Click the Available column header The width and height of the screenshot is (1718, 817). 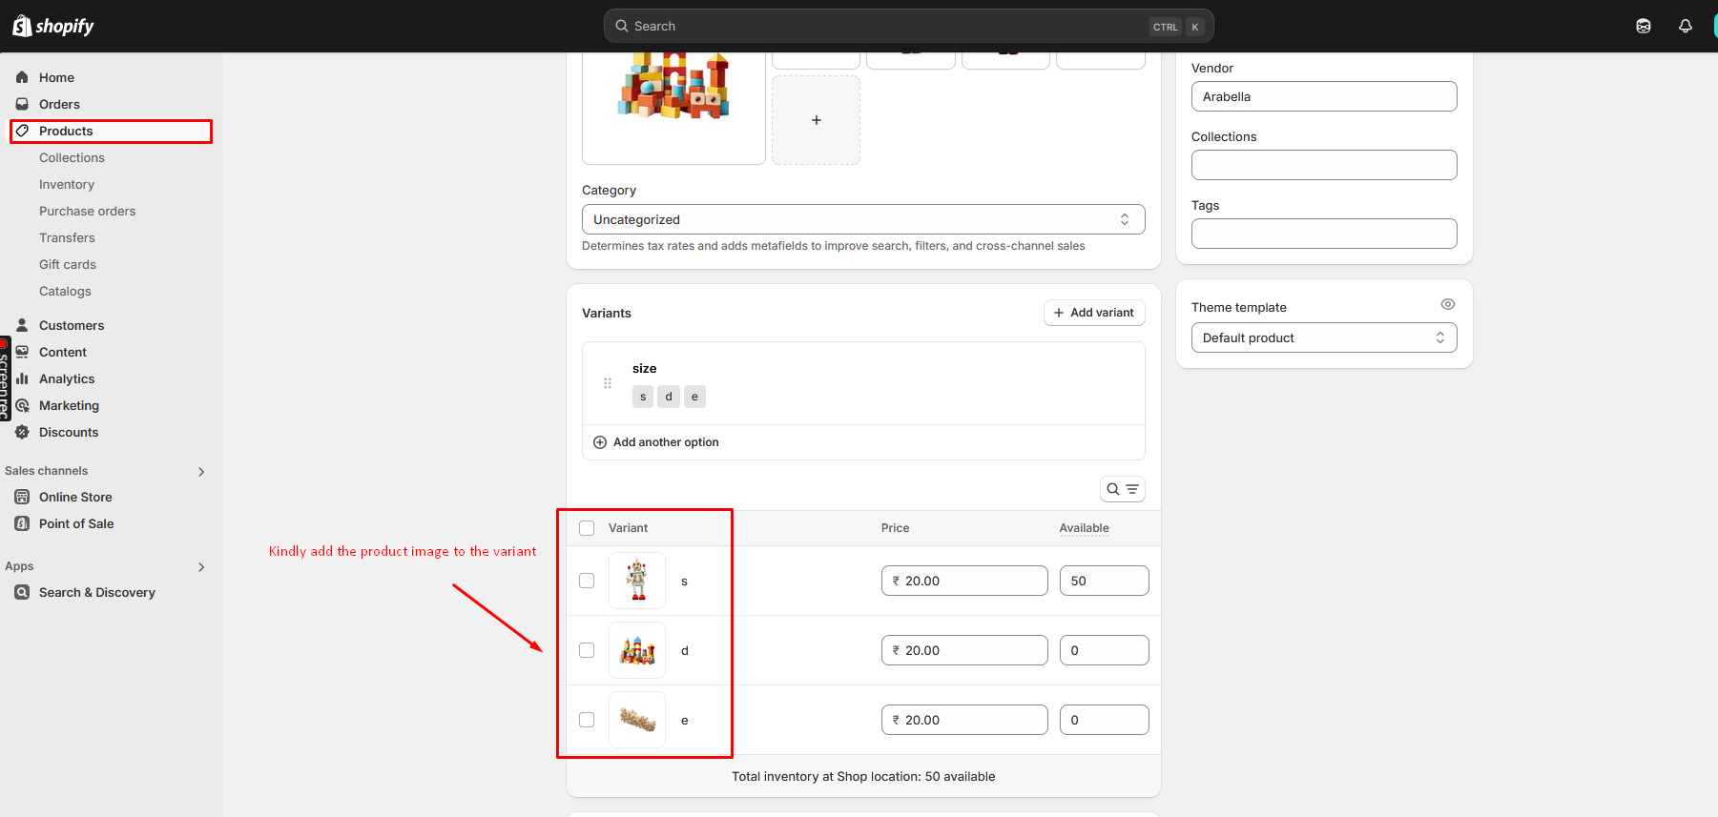click(1084, 528)
